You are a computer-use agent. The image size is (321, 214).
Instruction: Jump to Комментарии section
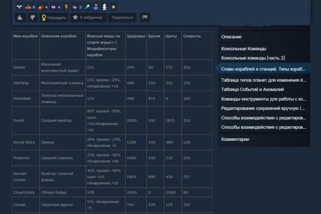click(235, 139)
